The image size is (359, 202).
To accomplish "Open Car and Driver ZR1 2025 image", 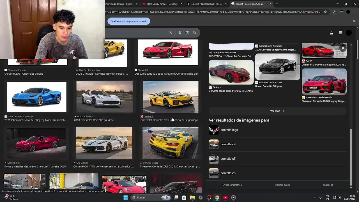I will point(170,143).
